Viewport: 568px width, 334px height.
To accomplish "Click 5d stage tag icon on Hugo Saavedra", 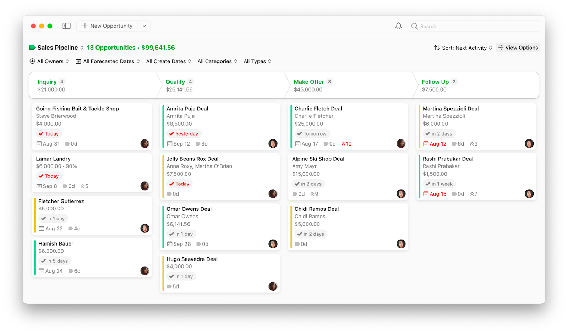I will pyautogui.click(x=169, y=286).
